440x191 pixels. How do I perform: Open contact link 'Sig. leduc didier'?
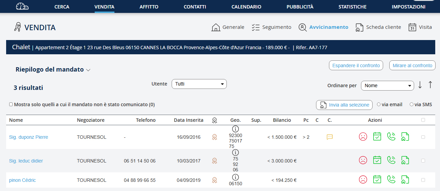pyautogui.click(x=26, y=161)
